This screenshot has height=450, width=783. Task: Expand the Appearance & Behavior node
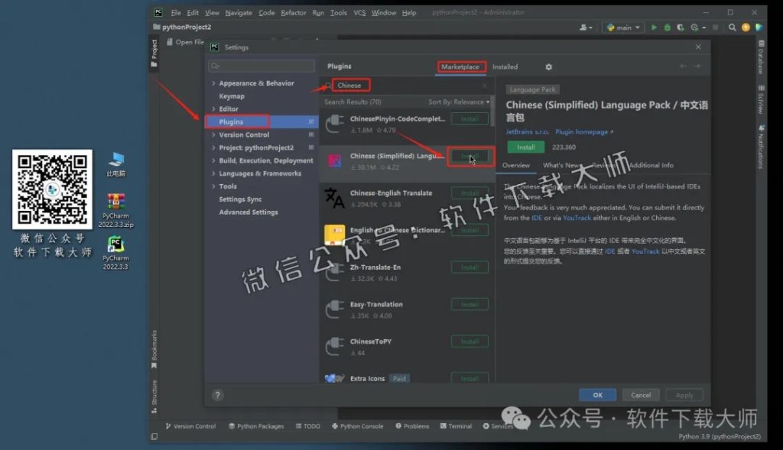coord(214,83)
